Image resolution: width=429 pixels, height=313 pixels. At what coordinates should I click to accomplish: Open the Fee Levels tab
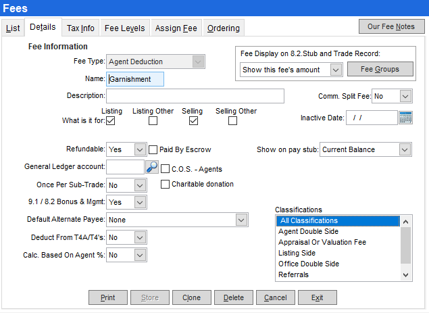(x=124, y=28)
